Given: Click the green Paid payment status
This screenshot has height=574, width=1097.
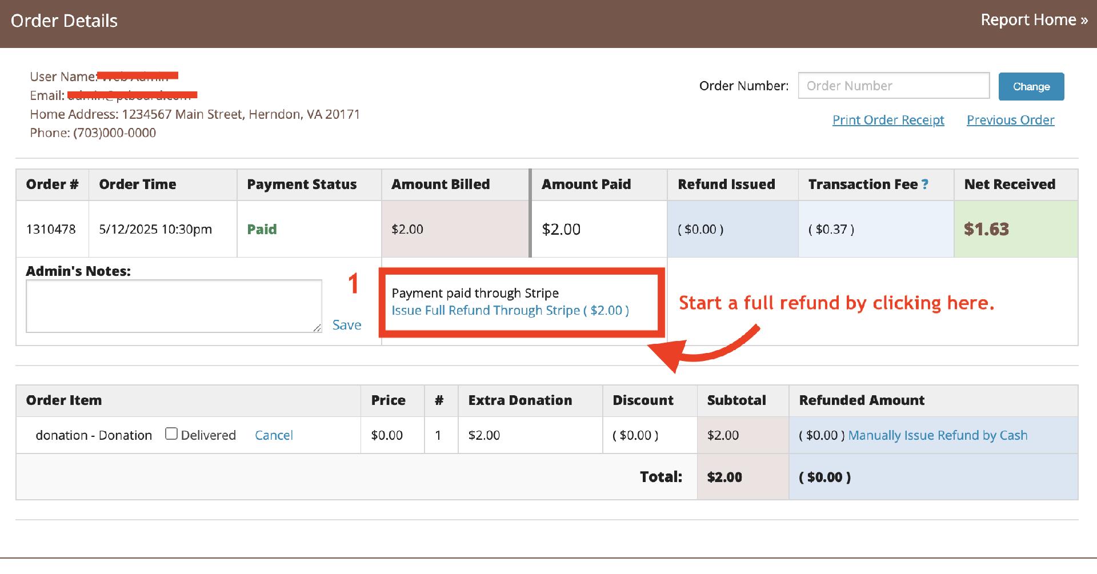Looking at the screenshot, I should click(262, 229).
